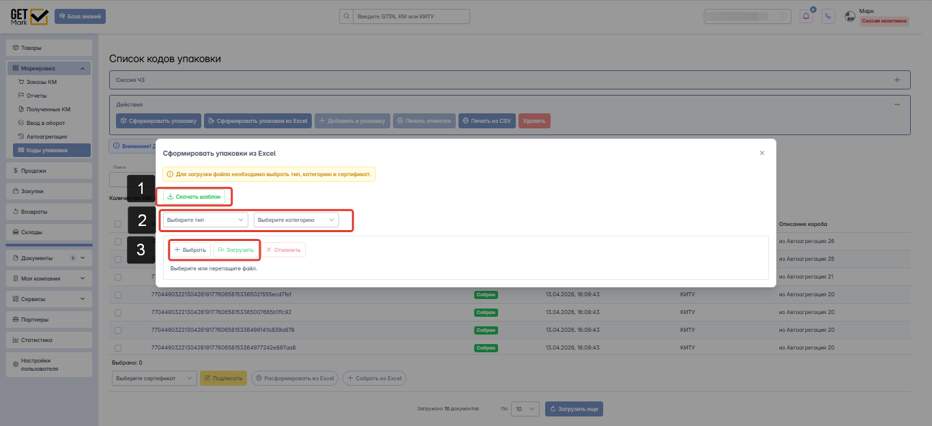
Task: Click Печать этикетки button
Action: pyautogui.click(x=424, y=121)
